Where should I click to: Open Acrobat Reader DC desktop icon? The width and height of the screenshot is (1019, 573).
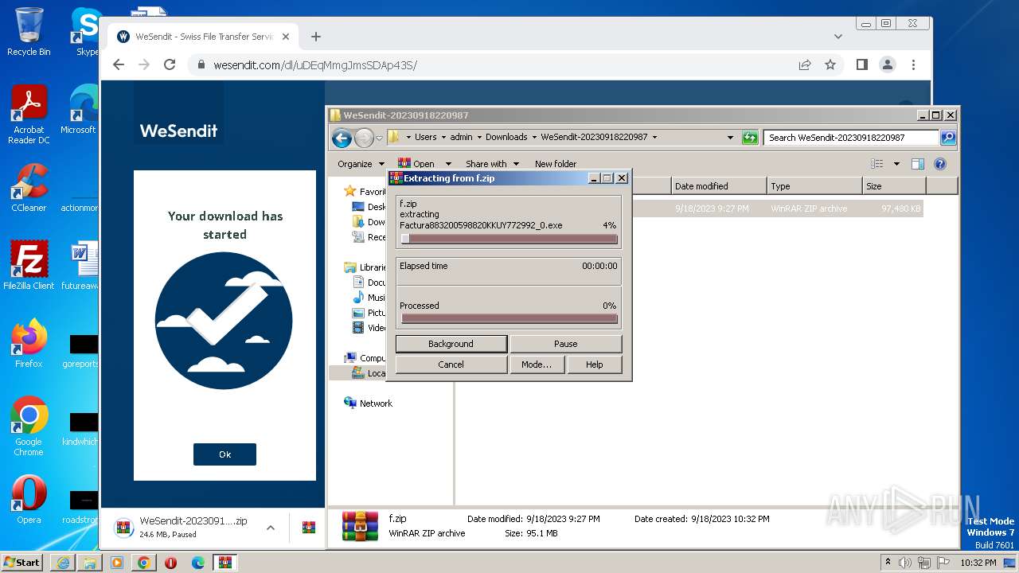(x=29, y=115)
